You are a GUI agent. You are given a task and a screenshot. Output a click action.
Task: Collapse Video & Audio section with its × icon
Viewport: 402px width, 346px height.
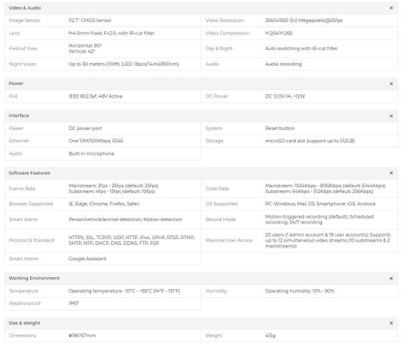coord(391,8)
